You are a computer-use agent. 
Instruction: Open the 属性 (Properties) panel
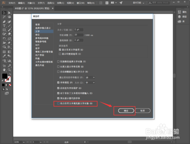tap(182, 12)
